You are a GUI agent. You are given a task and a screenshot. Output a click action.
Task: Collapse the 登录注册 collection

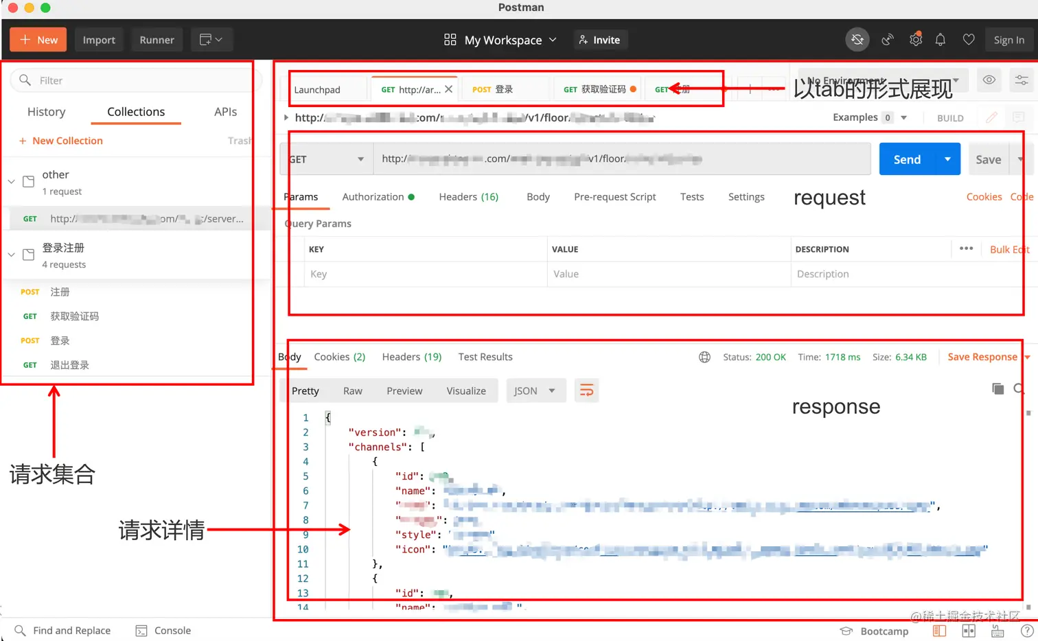[x=11, y=255]
